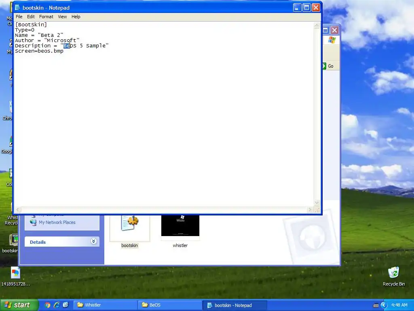Click the Notepad vertical scroll down arrow
This screenshot has height=311, width=414.
317,202
